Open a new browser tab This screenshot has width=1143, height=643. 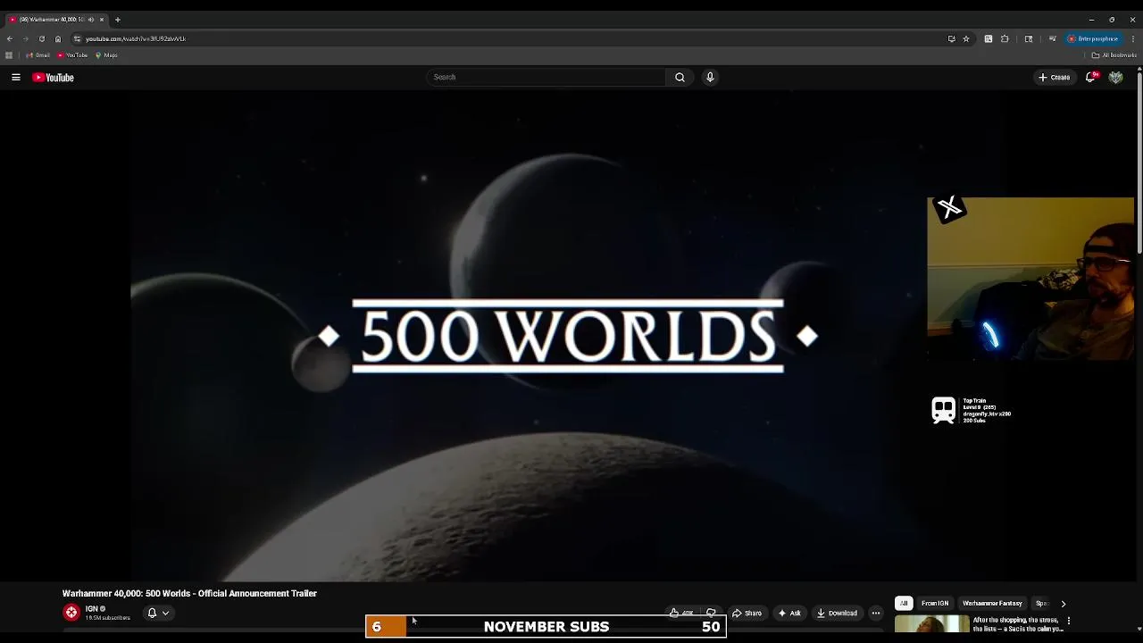(117, 20)
